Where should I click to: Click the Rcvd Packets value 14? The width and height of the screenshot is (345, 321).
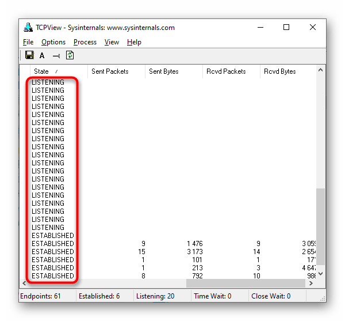(x=256, y=252)
